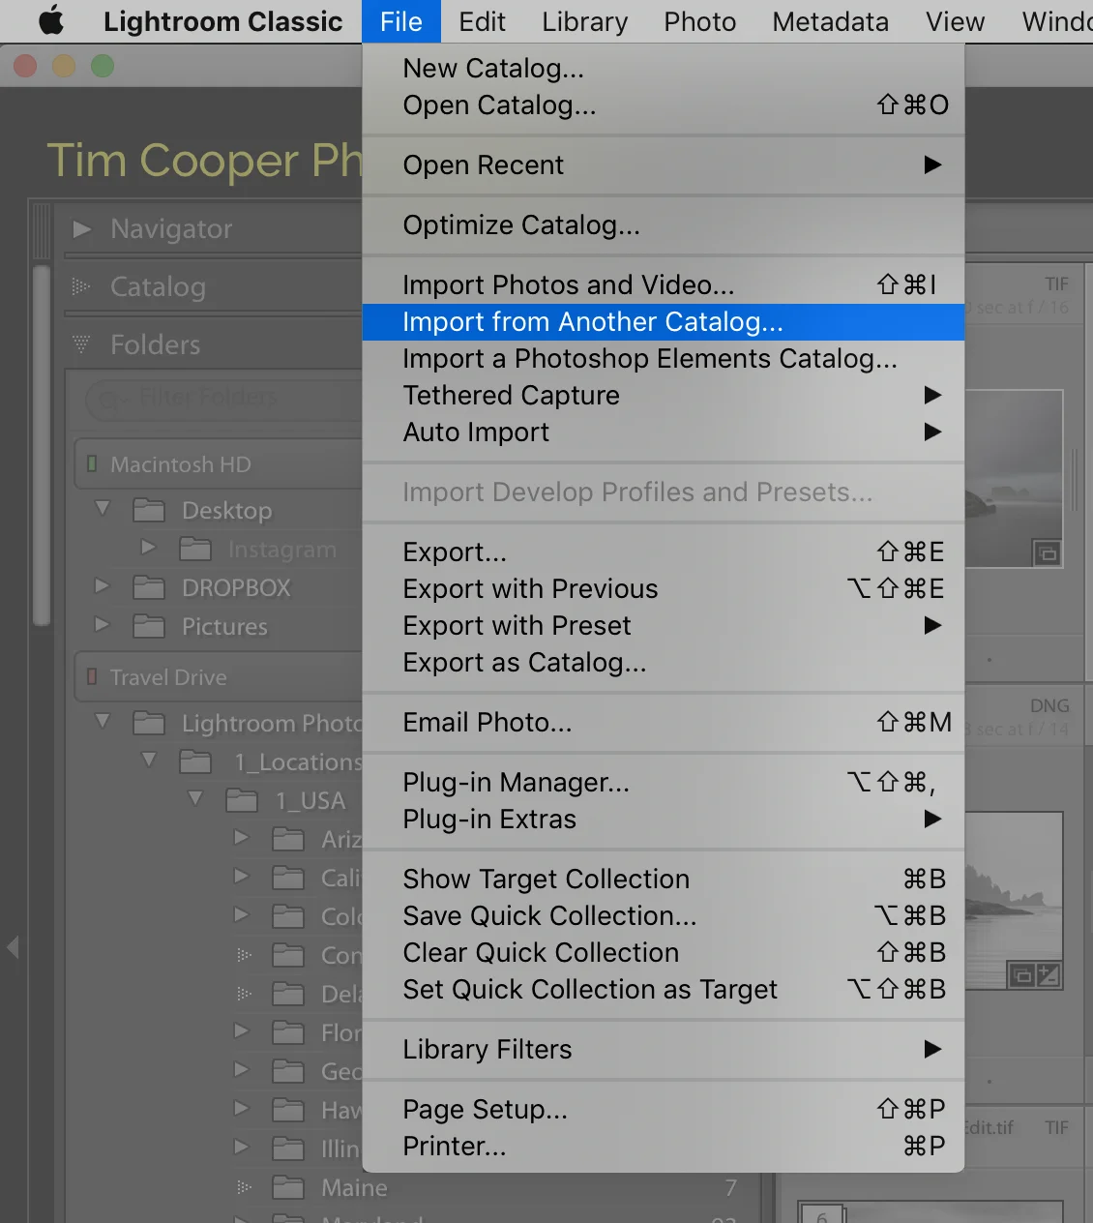Click the Macintosh HD volume header
1093x1223 pixels.
click(x=219, y=464)
